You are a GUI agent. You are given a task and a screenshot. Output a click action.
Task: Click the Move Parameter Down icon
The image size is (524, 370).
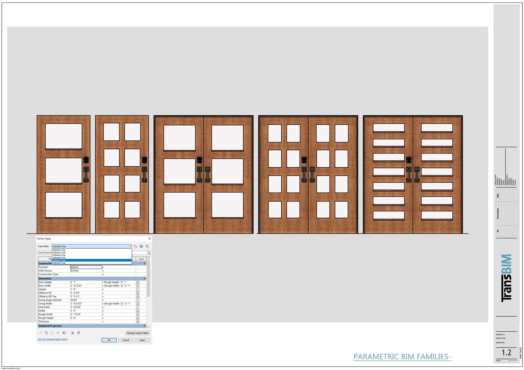tap(64, 333)
